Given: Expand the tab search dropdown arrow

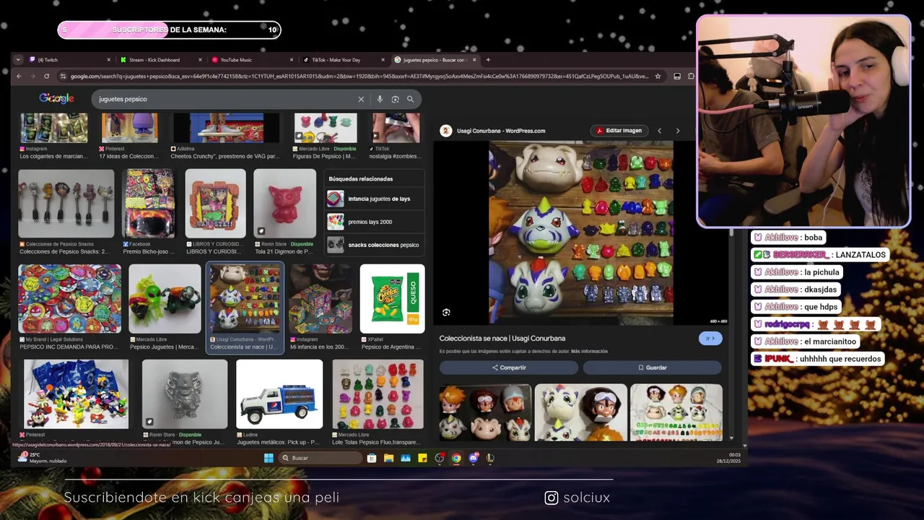Looking at the screenshot, I should tap(18, 60).
